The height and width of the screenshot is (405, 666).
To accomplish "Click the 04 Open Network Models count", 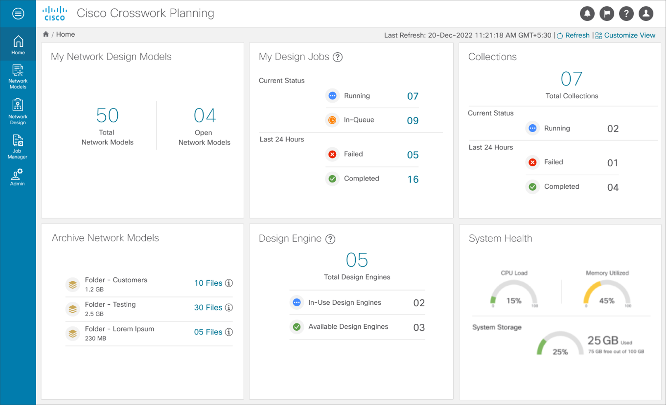I will (x=205, y=115).
